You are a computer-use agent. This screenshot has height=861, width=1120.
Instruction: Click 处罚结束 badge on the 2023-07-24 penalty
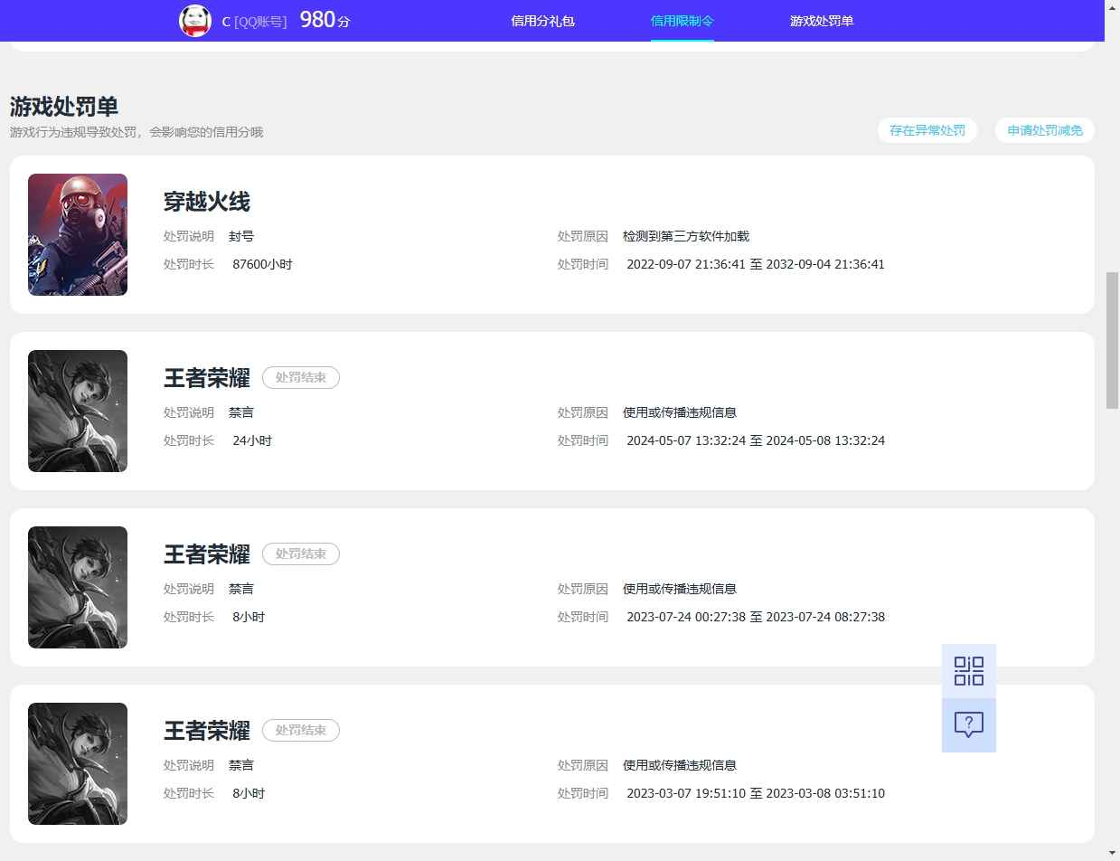(x=301, y=553)
